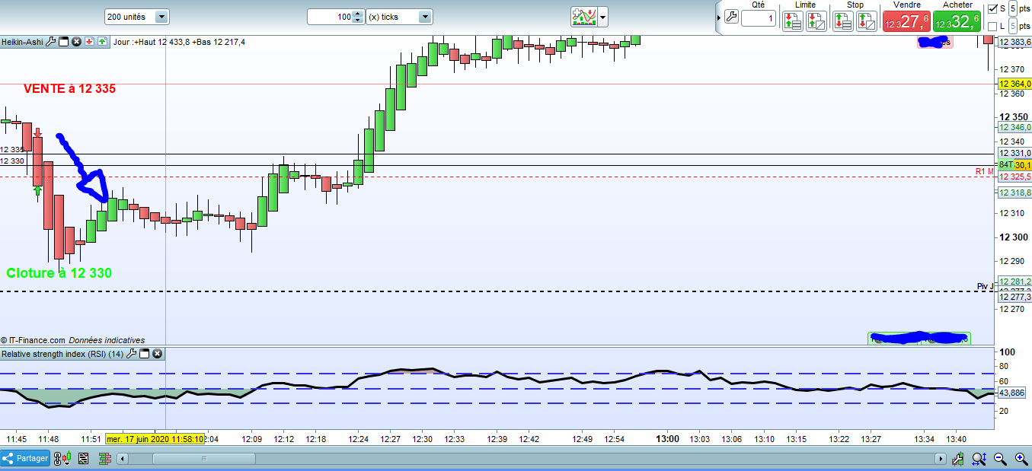Edit the S points value field
The height and width of the screenshot is (471, 1032).
pyautogui.click(x=1013, y=9)
